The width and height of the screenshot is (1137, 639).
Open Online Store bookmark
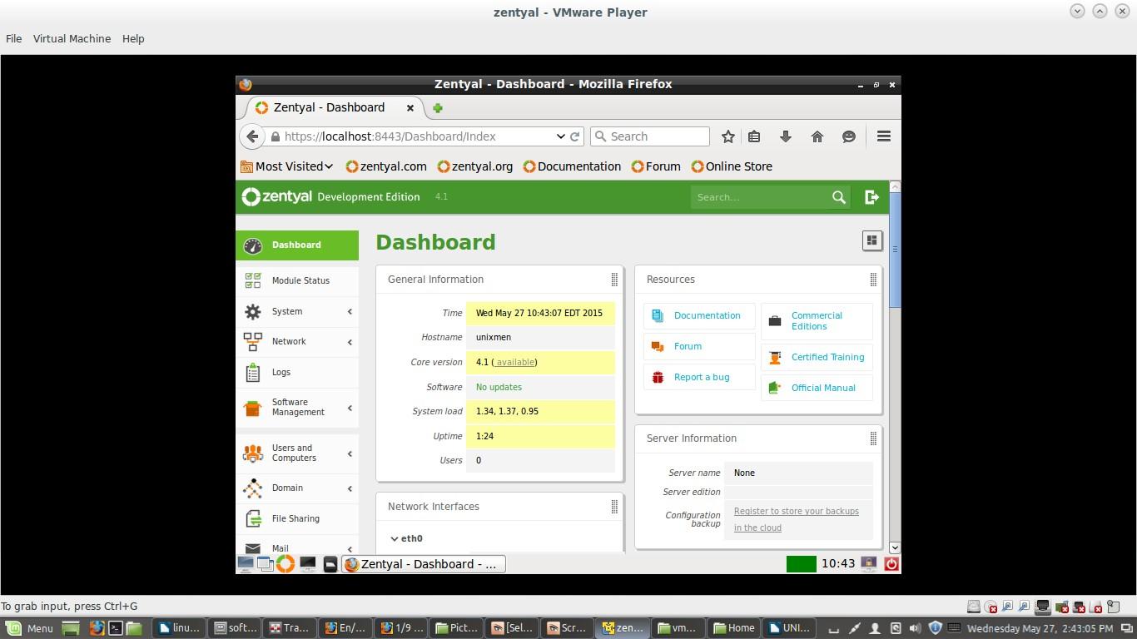pos(732,166)
